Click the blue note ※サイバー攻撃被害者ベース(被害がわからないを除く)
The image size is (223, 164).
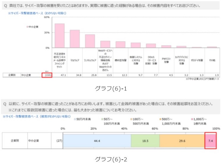37,117
